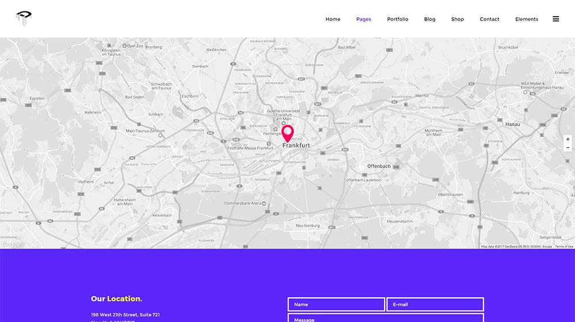Screen dimensions: 575x322
Task: Click the pink map marker on Frankfurt
Action: 287,133
